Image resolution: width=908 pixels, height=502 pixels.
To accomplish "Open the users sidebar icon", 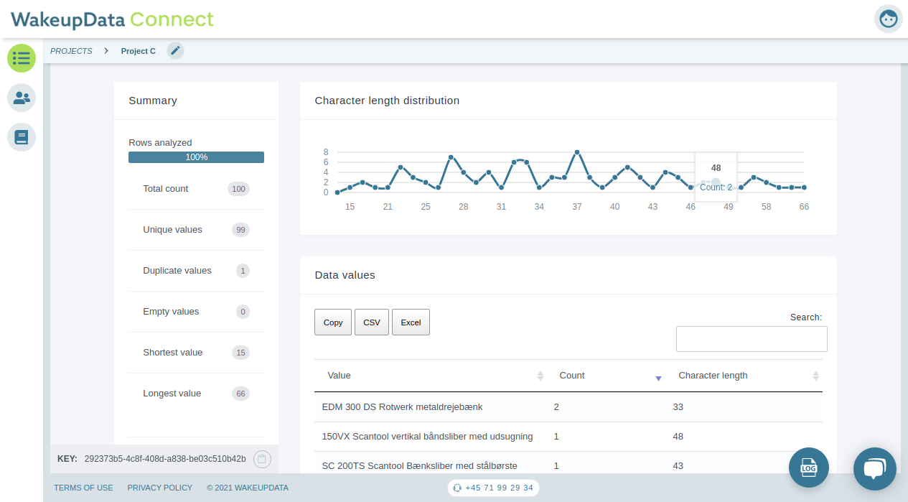I will (x=22, y=98).
